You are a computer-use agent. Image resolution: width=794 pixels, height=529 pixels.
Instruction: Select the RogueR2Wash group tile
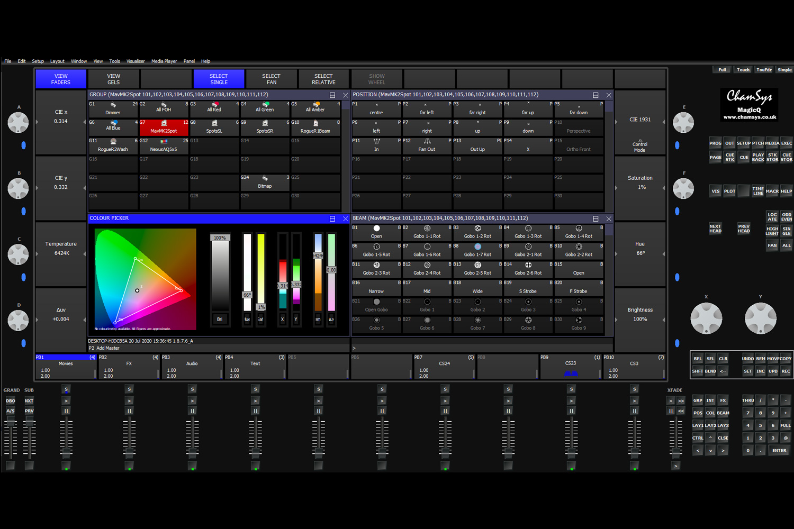[x=113, y=146]
